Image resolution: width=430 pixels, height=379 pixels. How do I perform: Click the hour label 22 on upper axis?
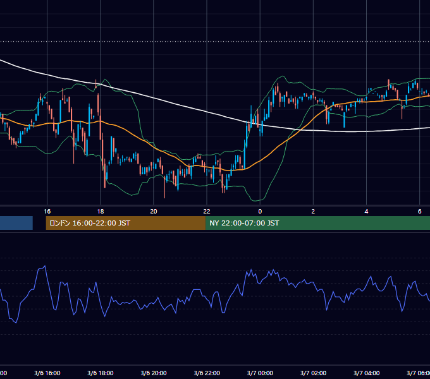(x=207, y=212)
